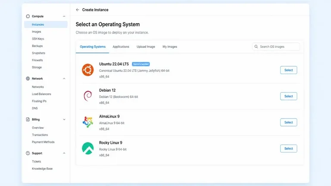331x186 pixels.
Task: Click the Debian swirl logo
Action: point(88,96)
